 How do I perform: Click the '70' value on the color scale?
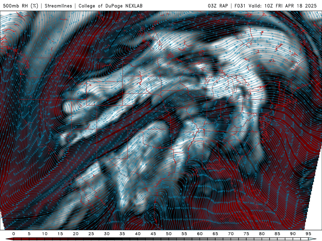pos(231,234)
